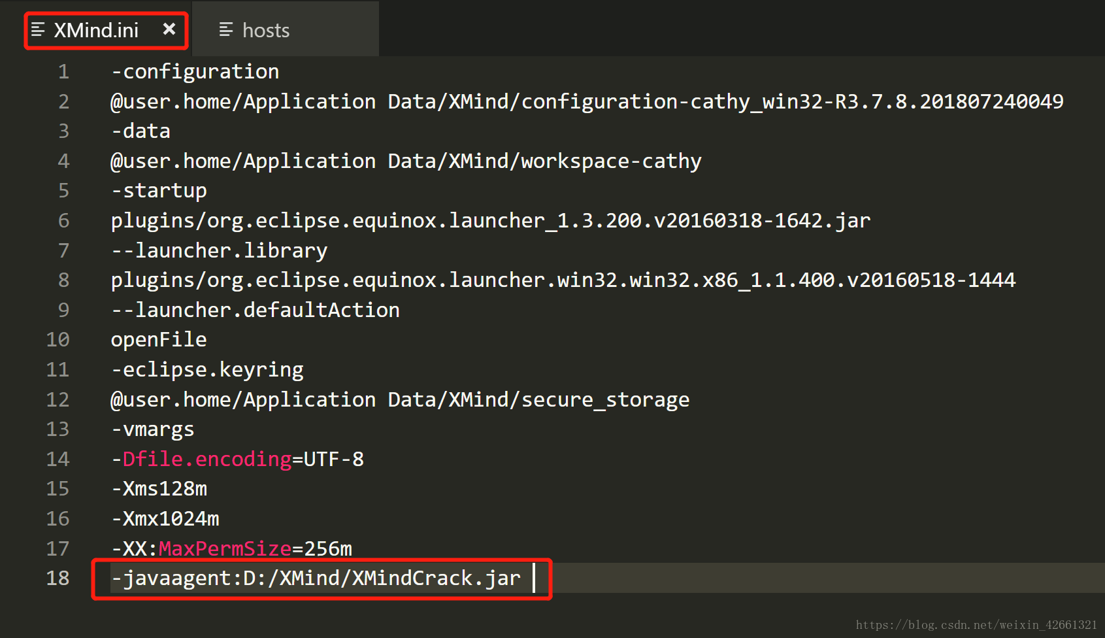Click the '-javaagent:D:/XMind/XMindCrack.jar' line
The height and width of the screenshot is (638, 1105).
[316, 578]
